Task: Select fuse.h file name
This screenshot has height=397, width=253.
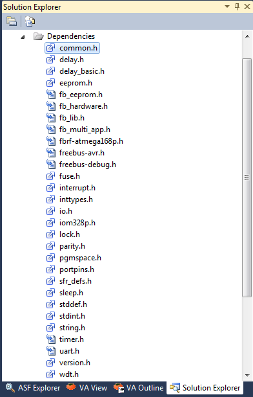Action: click(70, 176)
